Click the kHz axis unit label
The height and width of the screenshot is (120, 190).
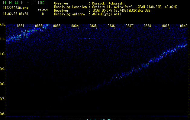3,24
